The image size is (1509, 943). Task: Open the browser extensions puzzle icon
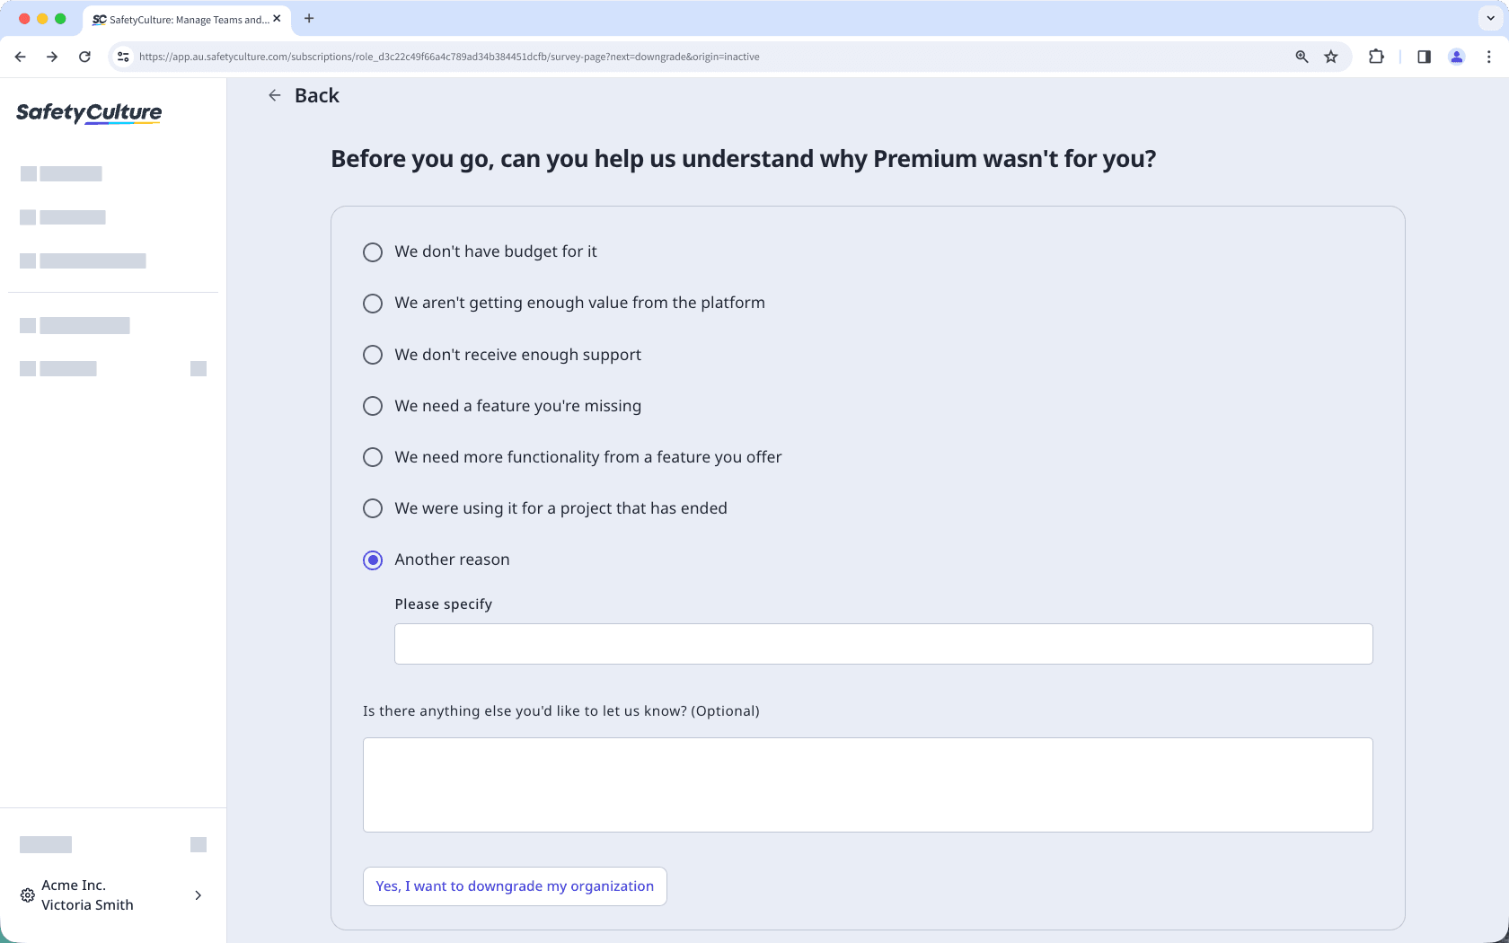1375,56
